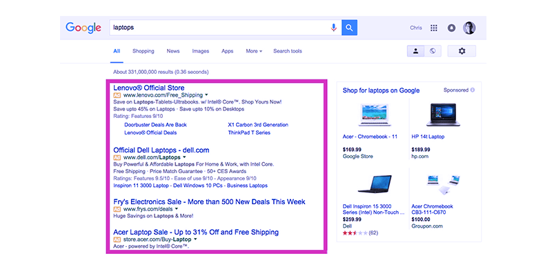552x276 pixels.
Task: Expand the lenovo.com URL dropdown arrow
Action: (x=206, y=95)
